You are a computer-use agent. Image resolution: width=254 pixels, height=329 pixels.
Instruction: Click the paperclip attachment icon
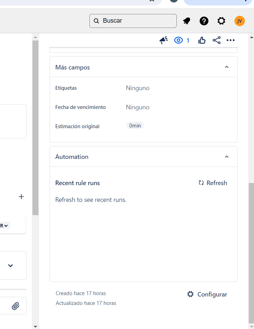15,306
